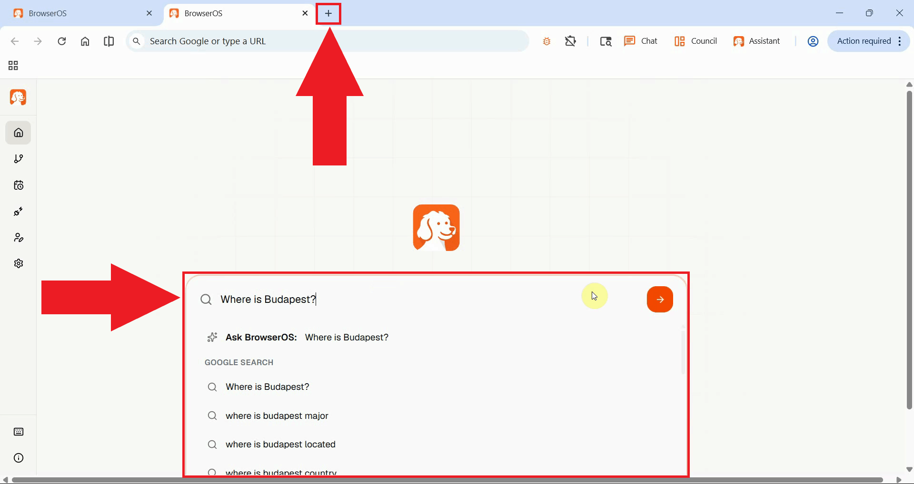Viewport: 914px width, 484px height.
Task: Click the vertical page scrollbar
Action: [909, 247]
